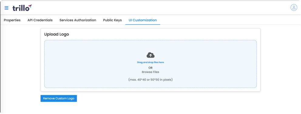Click the '(max. 40*40 or 50*50 in pixels)' note
Image resolution: width=301 pixels, height=114 pixels.
pyautogui.click(x=150, y=80)
